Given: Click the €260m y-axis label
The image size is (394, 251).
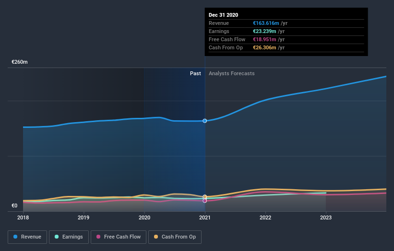Looking at the screenshot, I should click(20, 62).
